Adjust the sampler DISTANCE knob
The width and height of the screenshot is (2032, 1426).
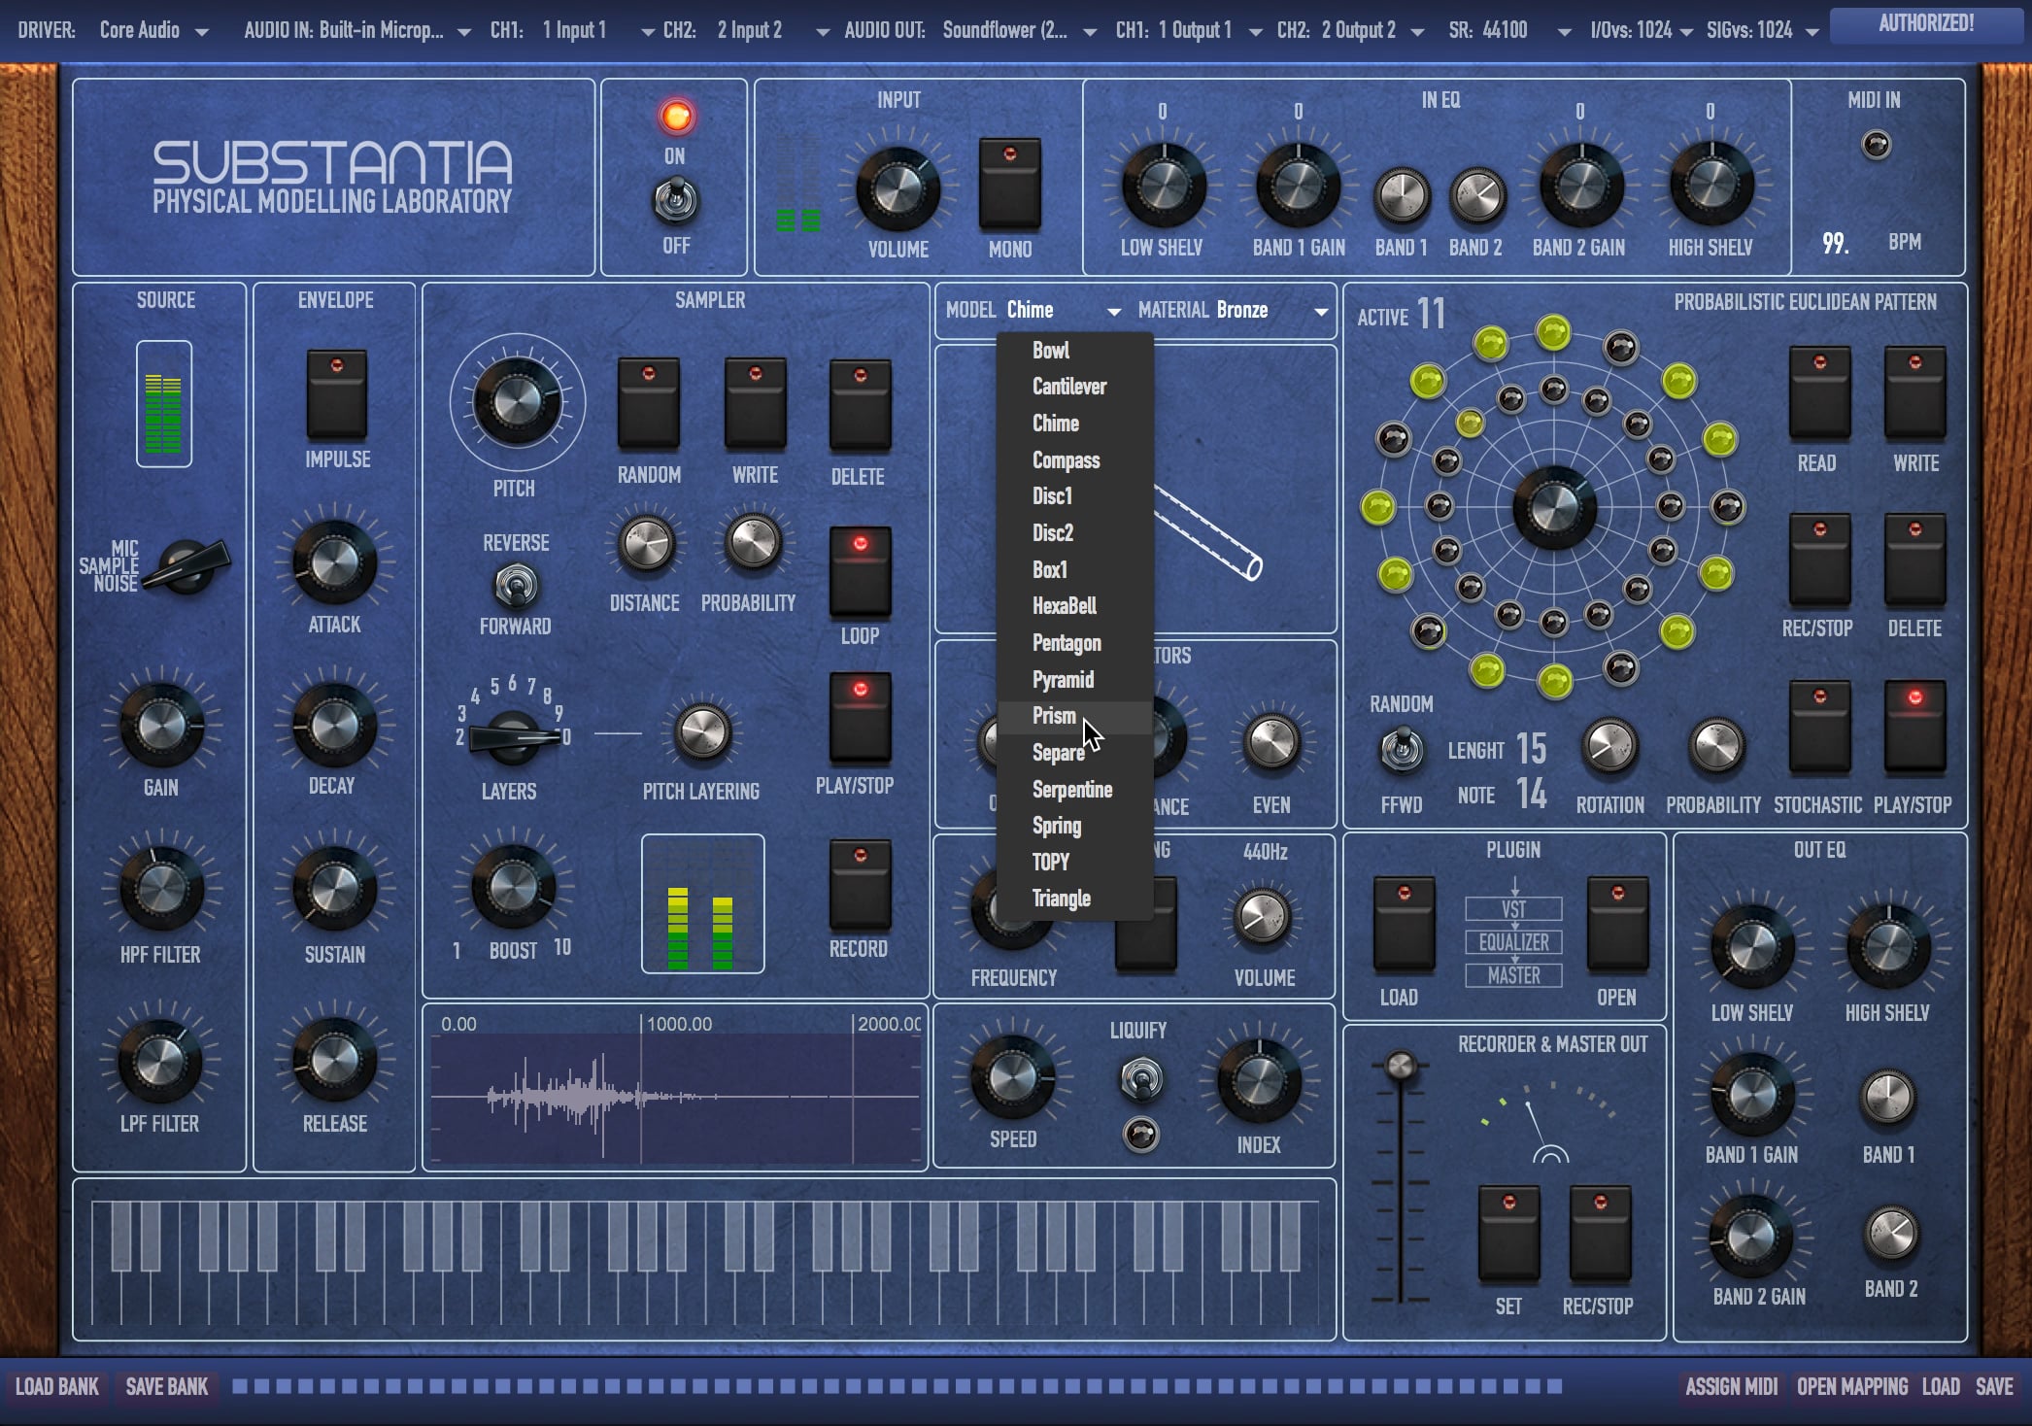pos(646,543)
